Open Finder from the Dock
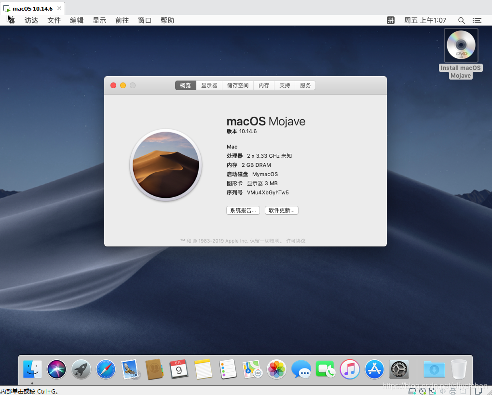The image size is (492, 395). click(32, 369)
